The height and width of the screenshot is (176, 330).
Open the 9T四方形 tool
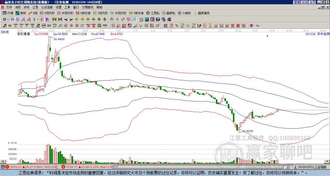[x=118, y=13]
